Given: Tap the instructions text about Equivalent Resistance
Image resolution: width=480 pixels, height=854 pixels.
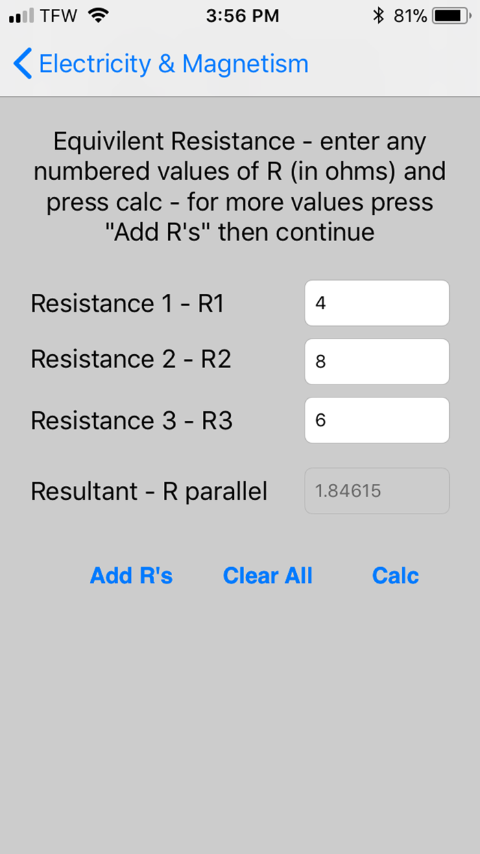Looking at the screenshot, I should (x=240, y=186).
